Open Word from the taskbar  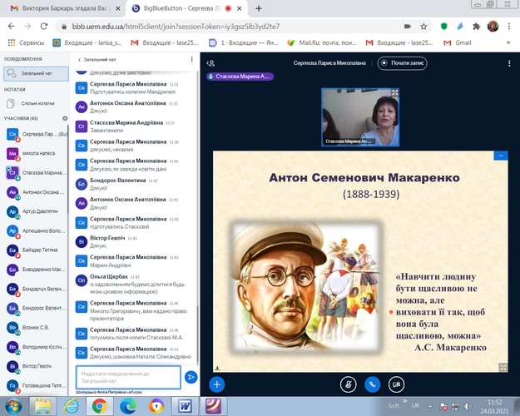point(185,406)
